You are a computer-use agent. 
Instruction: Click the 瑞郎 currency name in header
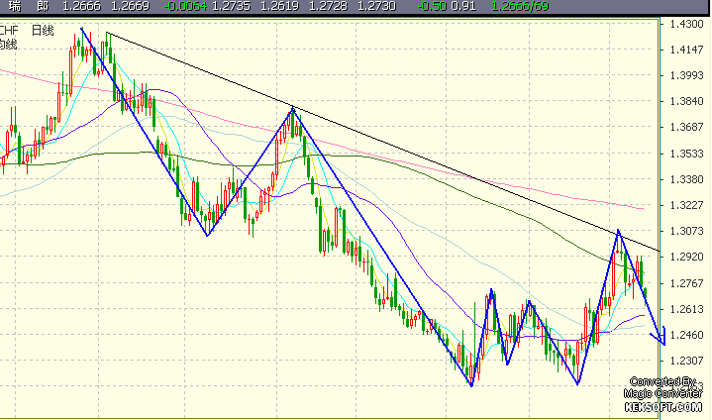[29, 6]
